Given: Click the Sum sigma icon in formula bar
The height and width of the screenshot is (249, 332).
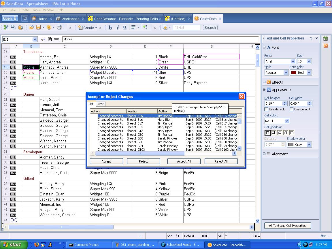Looking at the screenshot, I should coord(50,39).
